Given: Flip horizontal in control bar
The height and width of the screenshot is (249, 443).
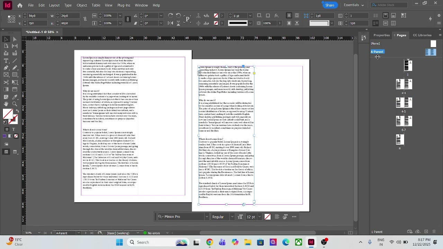Looking at the screenshot, I should pos(171,23).
